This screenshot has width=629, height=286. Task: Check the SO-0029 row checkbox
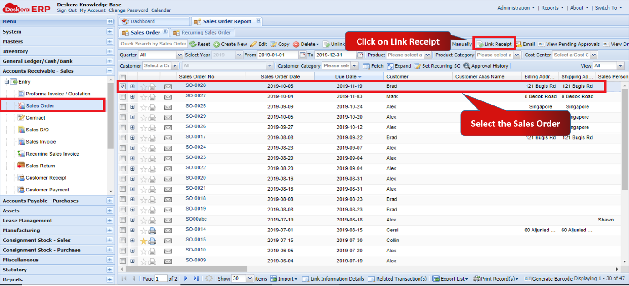point(123,117)
